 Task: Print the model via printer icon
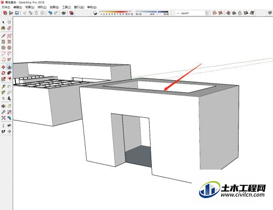coord(64,13)
